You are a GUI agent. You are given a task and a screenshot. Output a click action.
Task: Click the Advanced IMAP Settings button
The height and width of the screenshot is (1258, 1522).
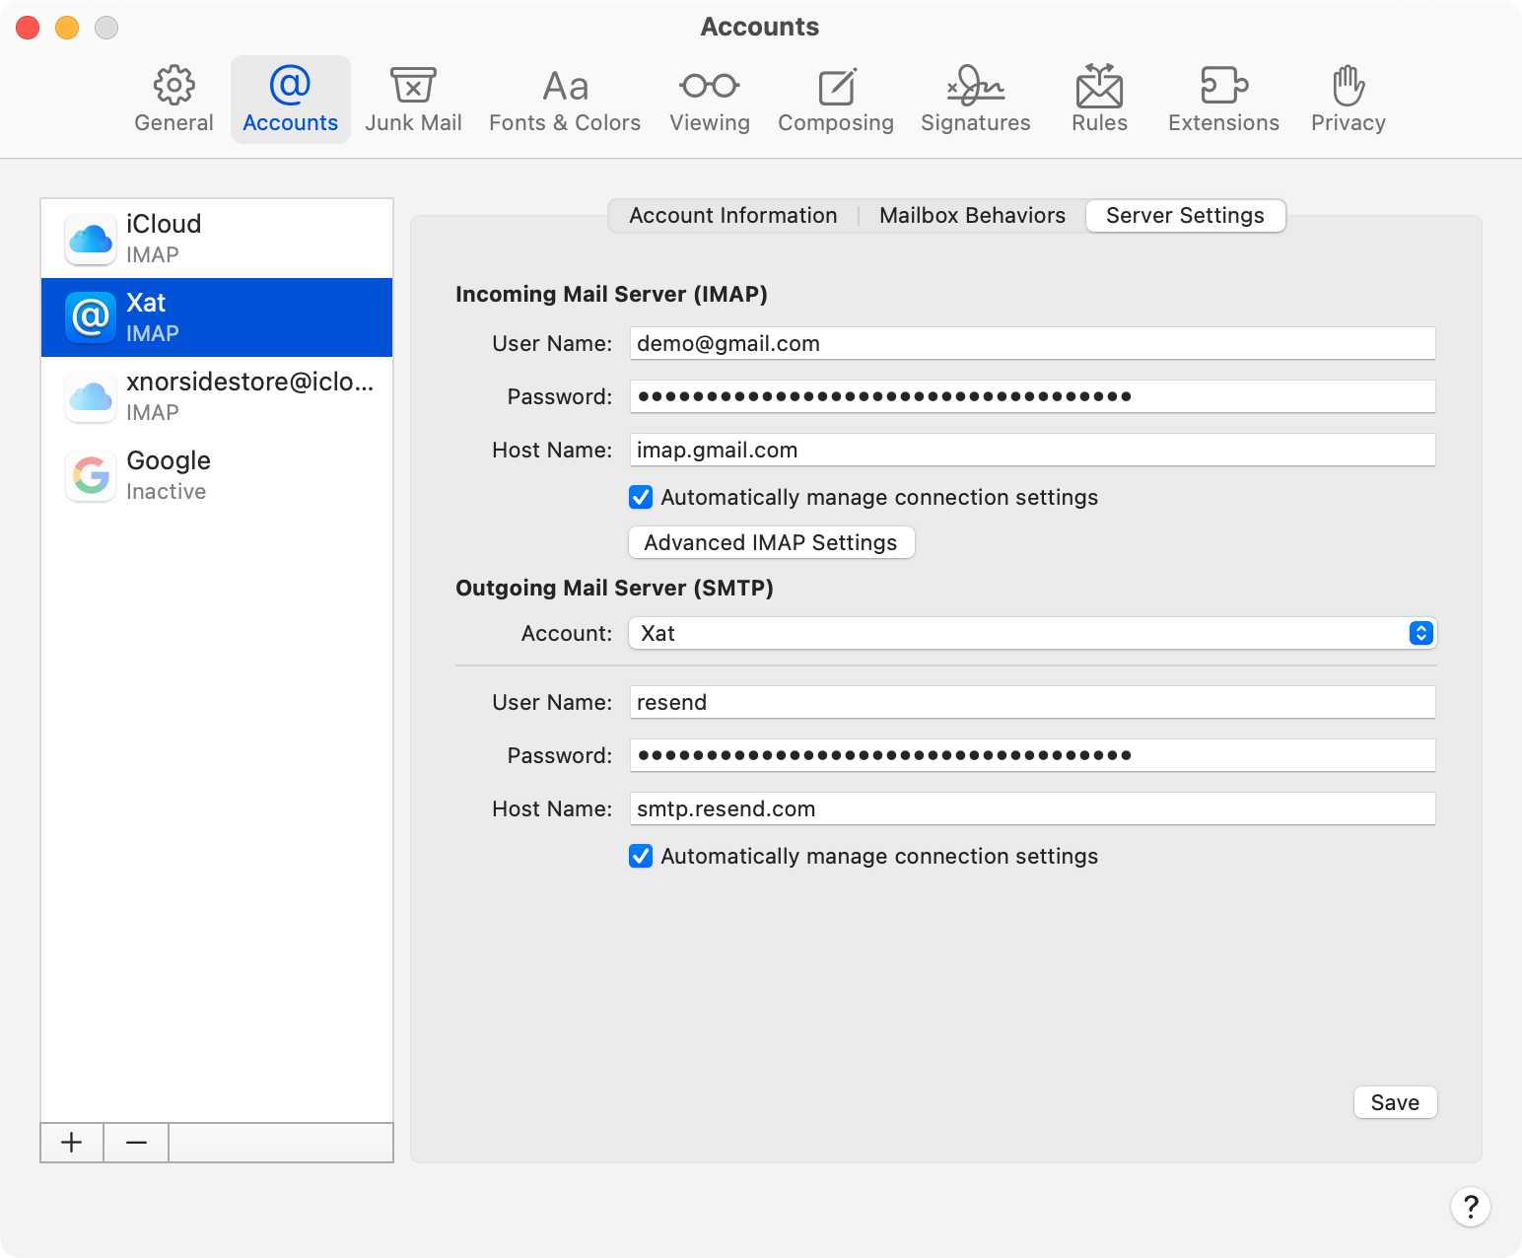coord(771,542)
